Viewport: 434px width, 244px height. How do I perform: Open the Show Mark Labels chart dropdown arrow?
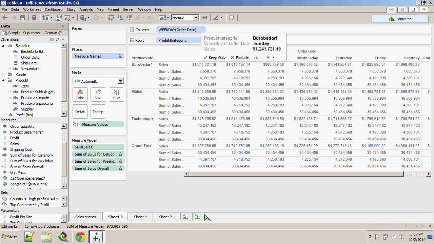pos(167,18)
